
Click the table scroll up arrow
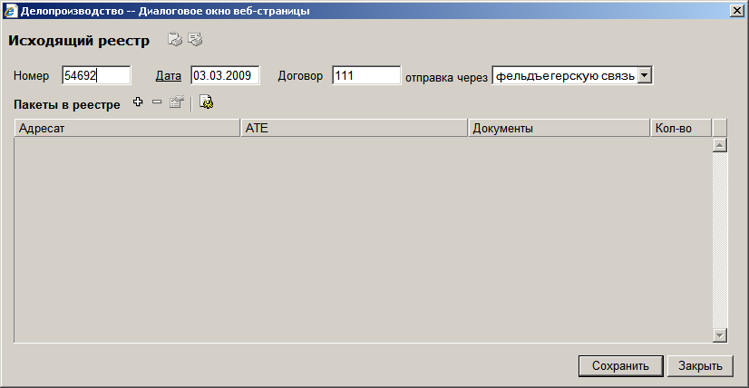coord(719,145)
